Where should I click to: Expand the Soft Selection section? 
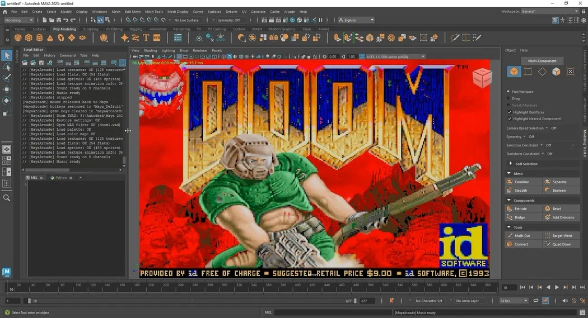(511, 164)
